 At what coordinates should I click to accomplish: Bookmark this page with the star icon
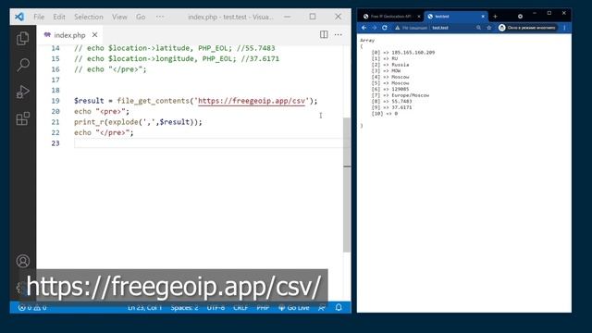(489, 28)
